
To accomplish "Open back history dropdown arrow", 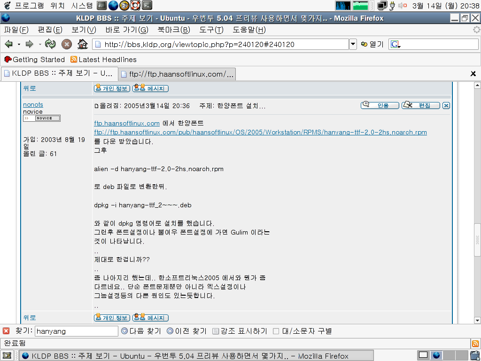I will [x=19, y=45].
